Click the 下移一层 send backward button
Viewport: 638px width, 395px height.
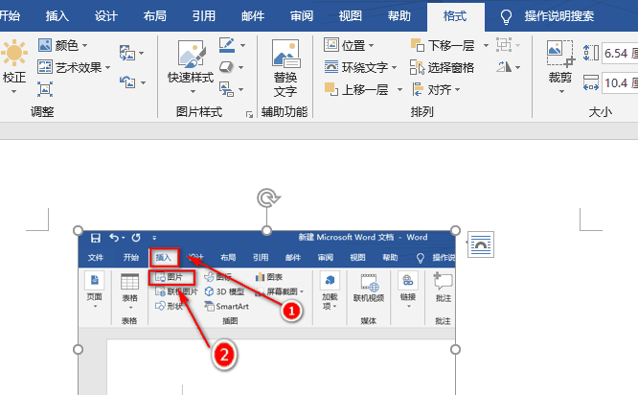point(443,45)
